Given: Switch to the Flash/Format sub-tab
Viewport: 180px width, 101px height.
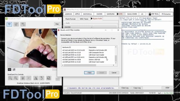Looking at the screenshot, I should tap(71, 19).
